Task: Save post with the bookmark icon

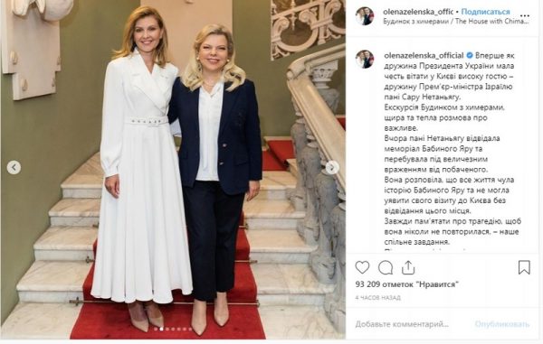Action: tap(524, 267)
